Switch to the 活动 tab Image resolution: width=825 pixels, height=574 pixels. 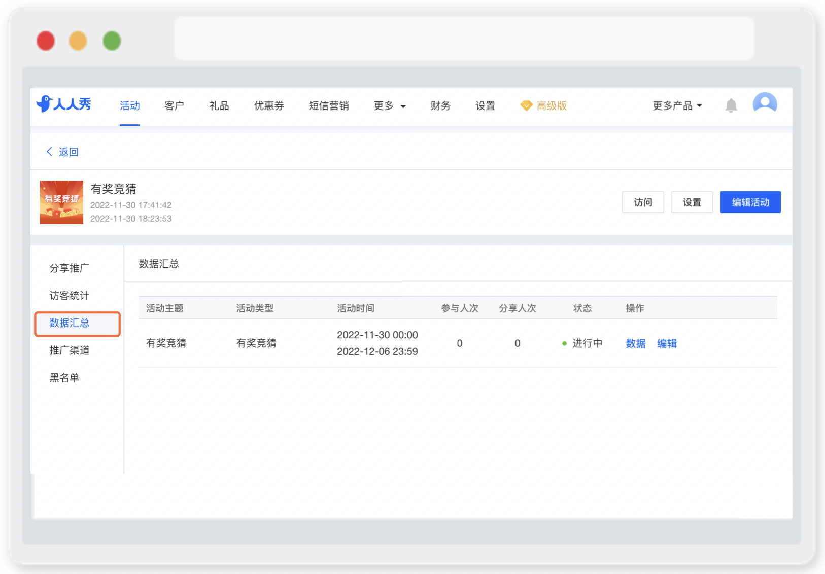129,105
